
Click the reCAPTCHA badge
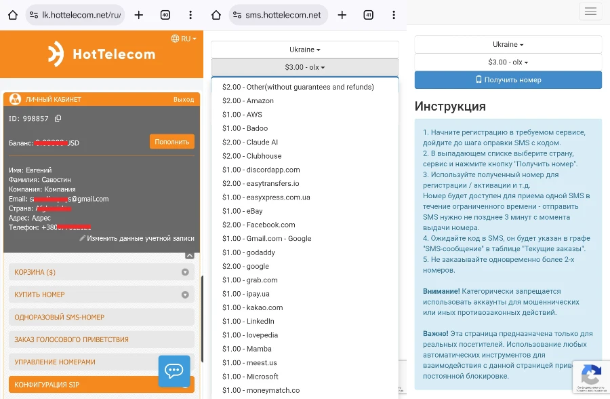coord(591,377)
